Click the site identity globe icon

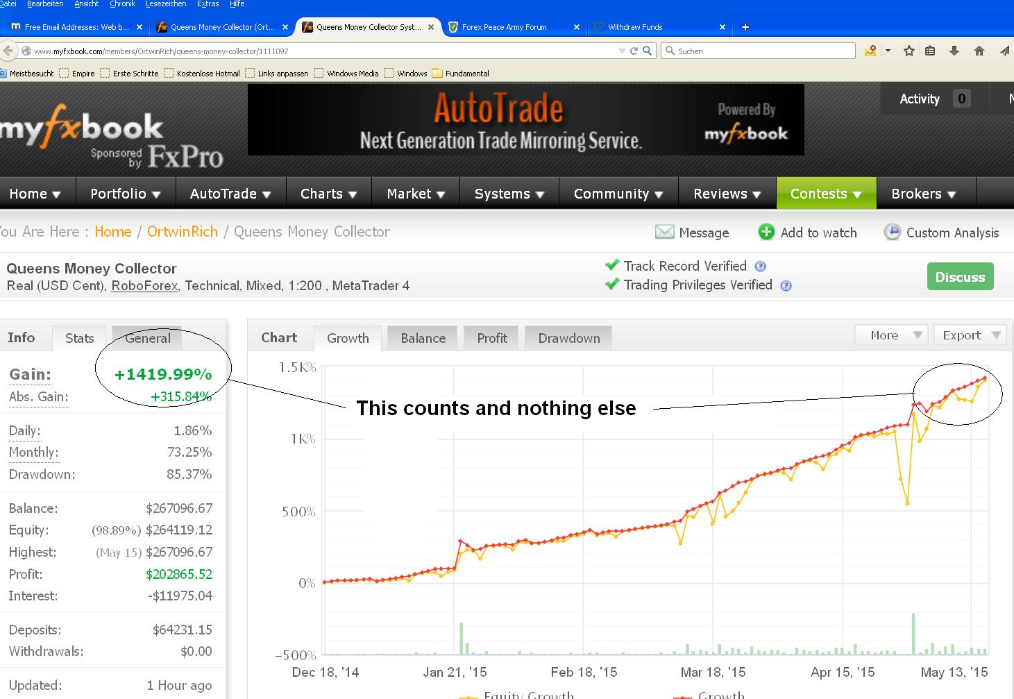coord(26,51)
